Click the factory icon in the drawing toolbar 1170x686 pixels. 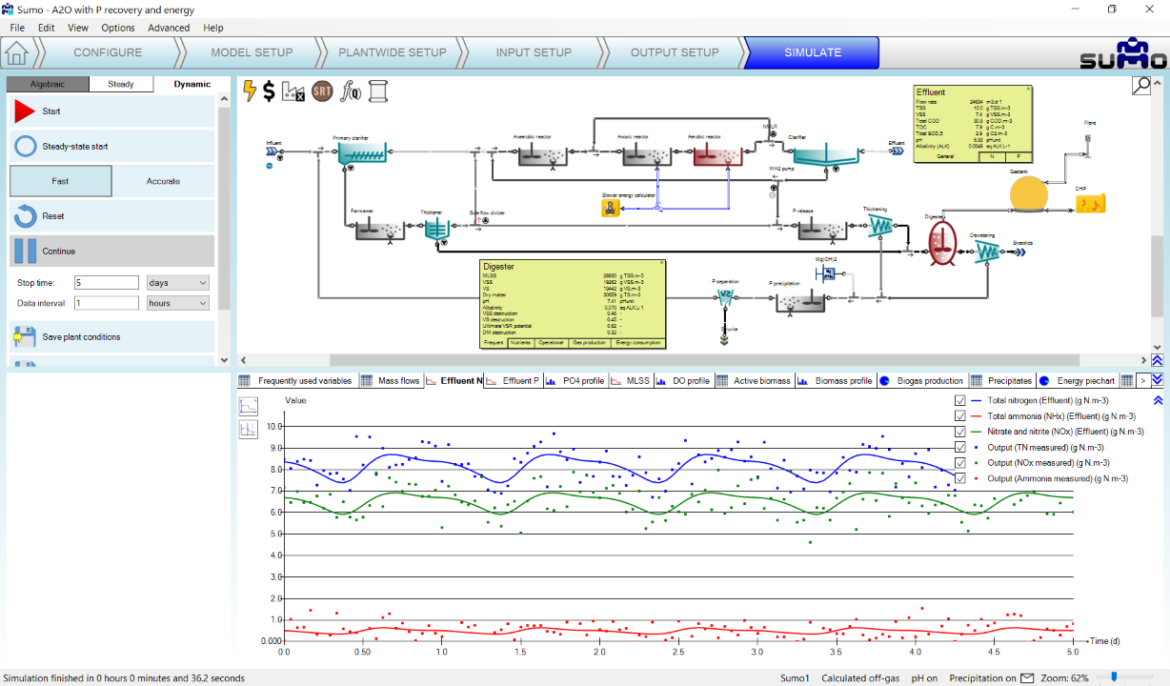coord(294,91)
